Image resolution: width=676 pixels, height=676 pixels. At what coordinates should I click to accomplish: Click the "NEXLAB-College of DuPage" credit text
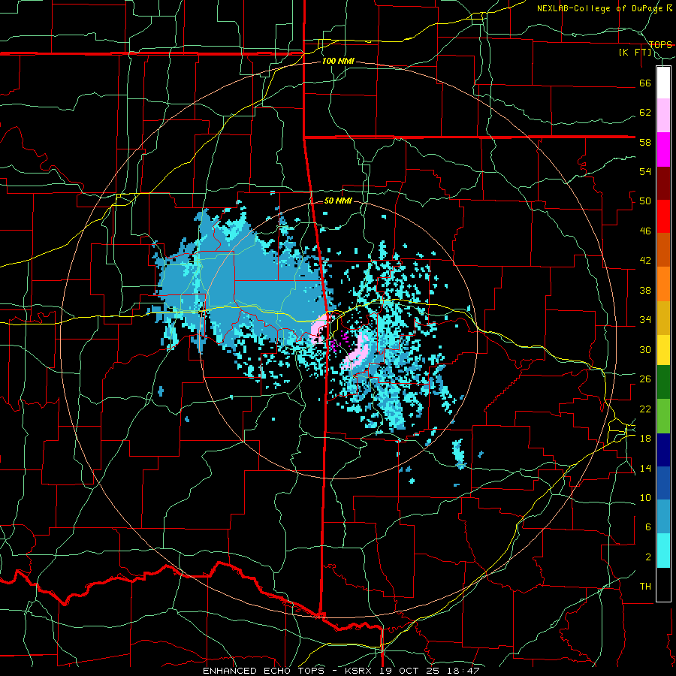(599, 8)
